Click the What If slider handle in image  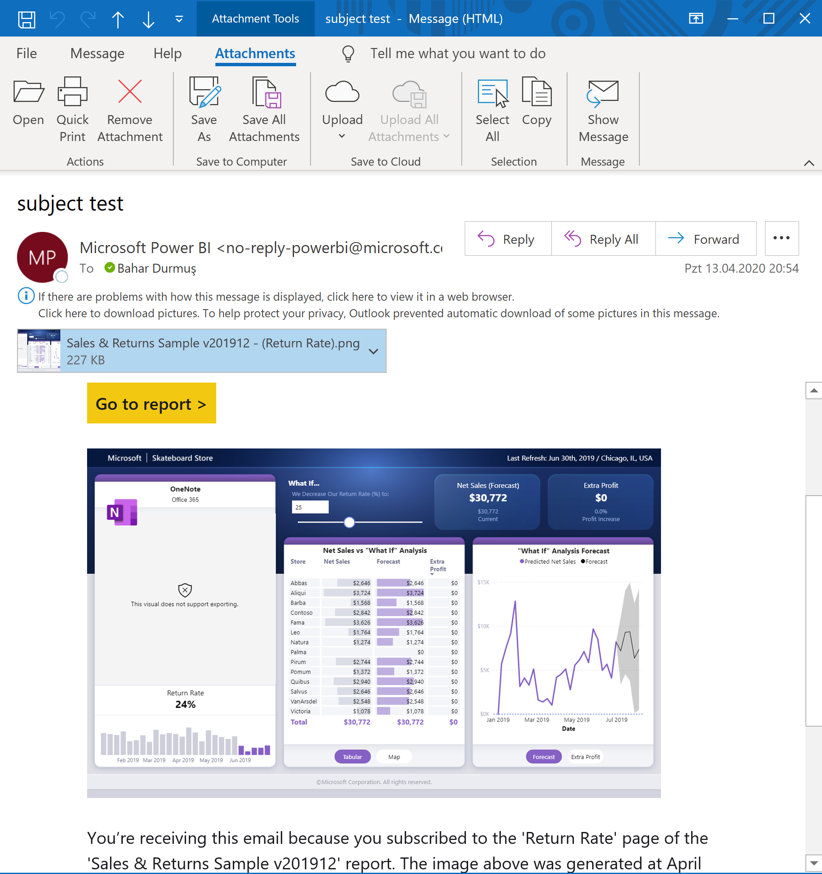pyautogui.click(x=349, y=522)
